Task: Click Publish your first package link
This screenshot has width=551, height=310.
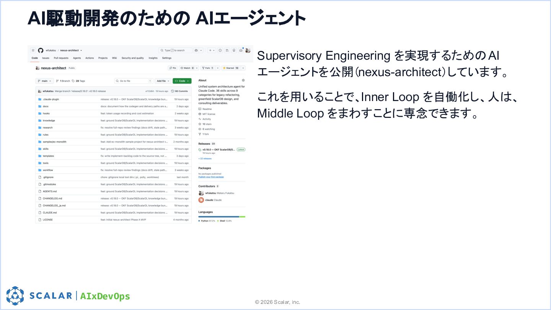Action: tap(211, 177)
